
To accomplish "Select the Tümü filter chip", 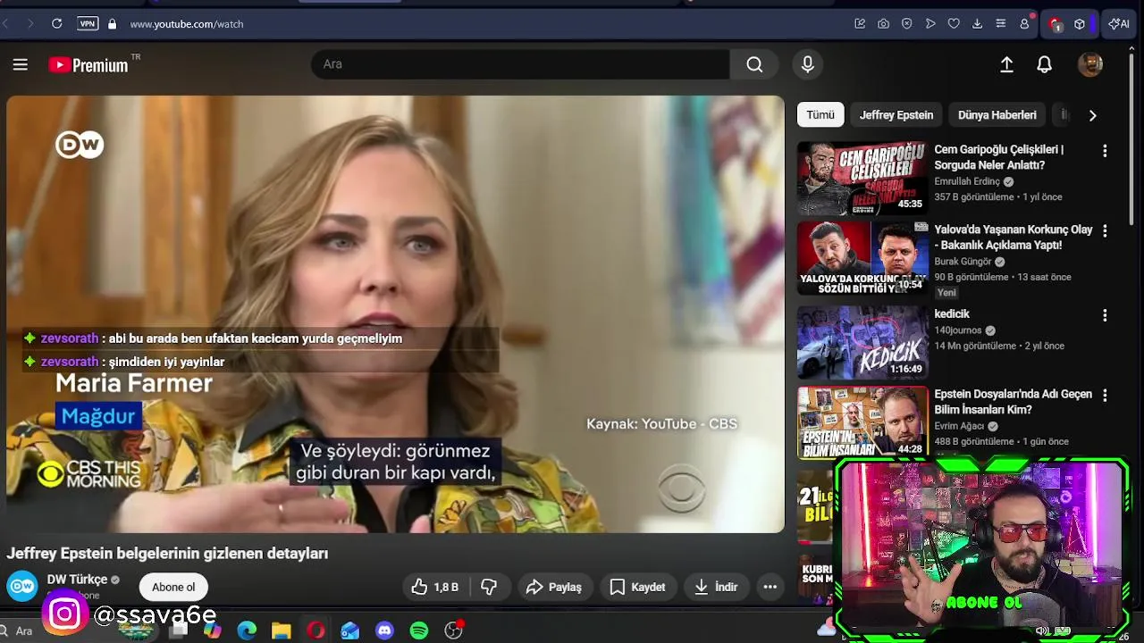I will tap(820, 115).
